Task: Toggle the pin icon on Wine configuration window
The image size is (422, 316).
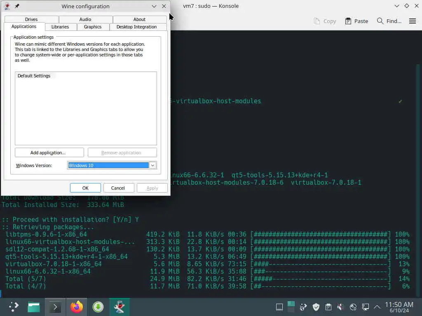Action: click(x=17, y=6)
